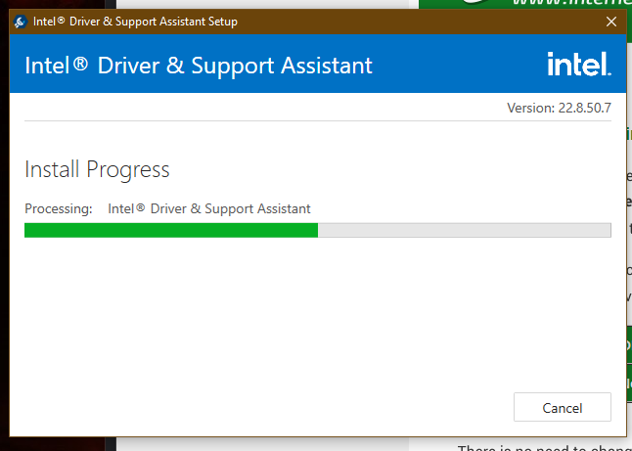Viewport: 632px width, 451px height.
Task: Click the setup wrench icon in title bar
Action: pyautogui.click(x=20, y=22)
